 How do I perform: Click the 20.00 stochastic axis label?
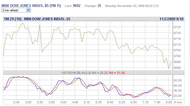[178, 96]
